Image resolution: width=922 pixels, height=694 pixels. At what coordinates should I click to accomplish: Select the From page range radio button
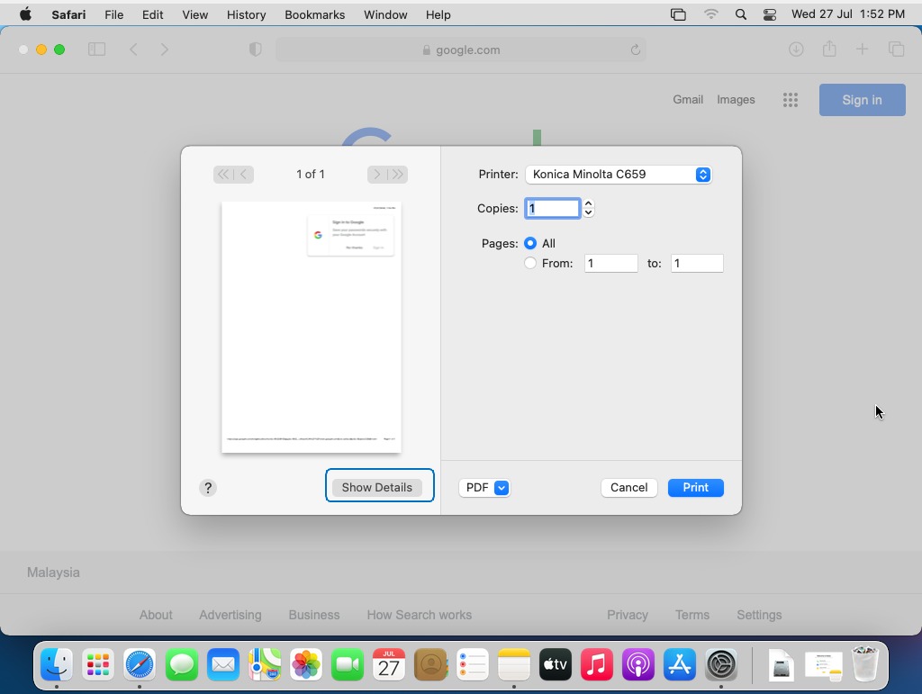pyautogui.click(x=530, y=263)
